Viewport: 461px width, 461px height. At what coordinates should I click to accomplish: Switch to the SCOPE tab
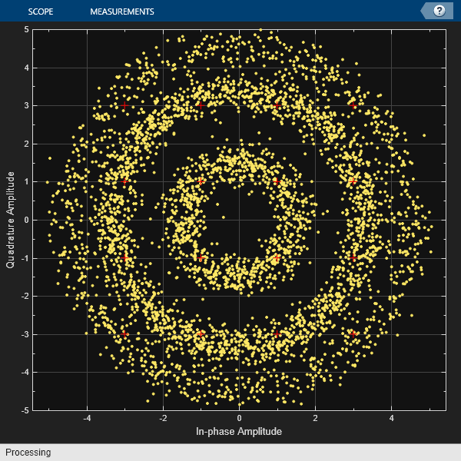(41, 12)
